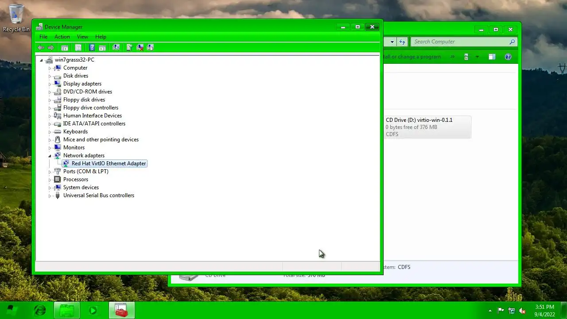
Task: Click the Device Manager toolbox taskbar button
Action: coord(121,310)
